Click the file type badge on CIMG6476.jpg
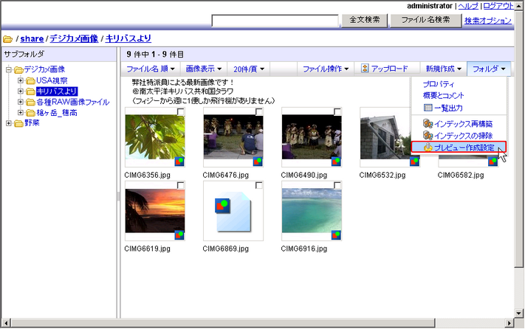The height and width of the screenshot is (329, 525). coord(258,162)
